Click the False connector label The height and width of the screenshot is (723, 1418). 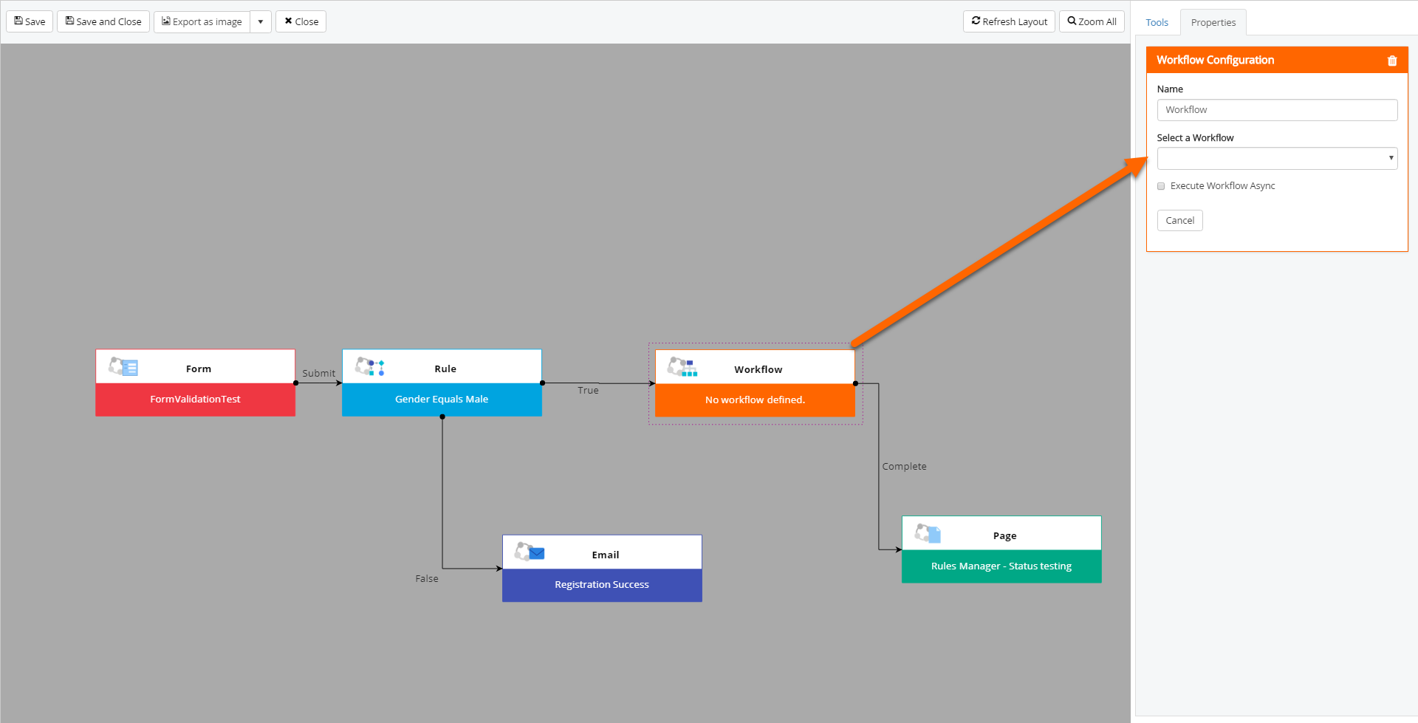[427, 578]
